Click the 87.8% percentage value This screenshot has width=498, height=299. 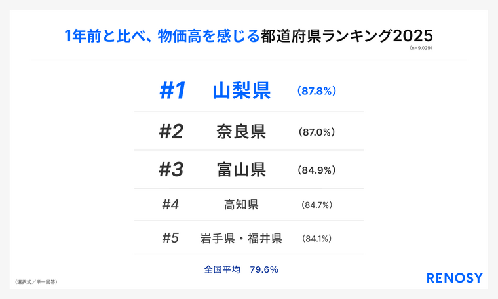click(x=316, y=91)
